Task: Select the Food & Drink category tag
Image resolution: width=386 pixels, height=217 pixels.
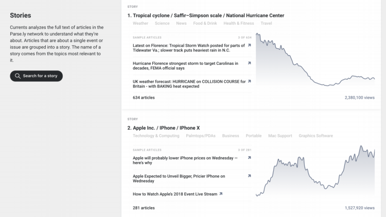Action: coord(205,23)
